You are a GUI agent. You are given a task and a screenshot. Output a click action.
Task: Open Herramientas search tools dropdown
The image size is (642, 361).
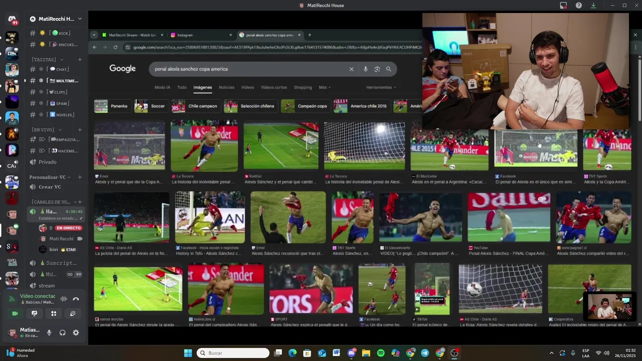click(x=381, y=87)
